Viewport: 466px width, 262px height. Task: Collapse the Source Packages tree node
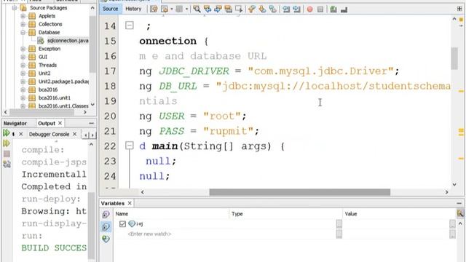pos(15,8)
